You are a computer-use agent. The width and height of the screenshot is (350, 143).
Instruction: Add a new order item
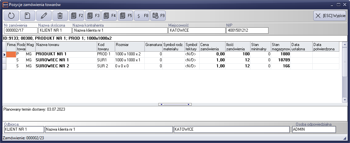[28, 15]
